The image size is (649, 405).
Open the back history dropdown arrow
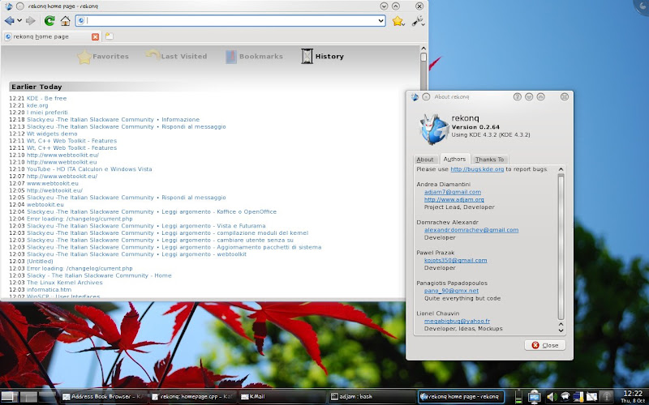19,21
